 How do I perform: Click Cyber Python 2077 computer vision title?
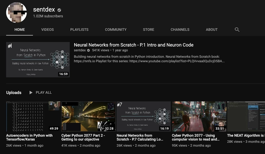pos(195,137)
